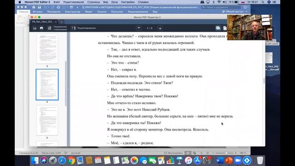Select page 3 thumbnail in sidebar

(x=47, y=48)
